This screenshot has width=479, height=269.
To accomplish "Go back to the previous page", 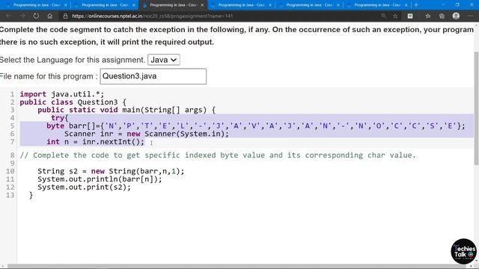I will point(8,16).
